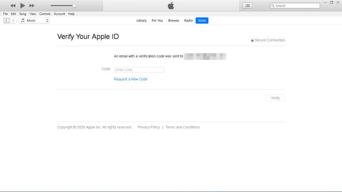Open the Up Next list icon
342x192 pixels.
[248, 6]
